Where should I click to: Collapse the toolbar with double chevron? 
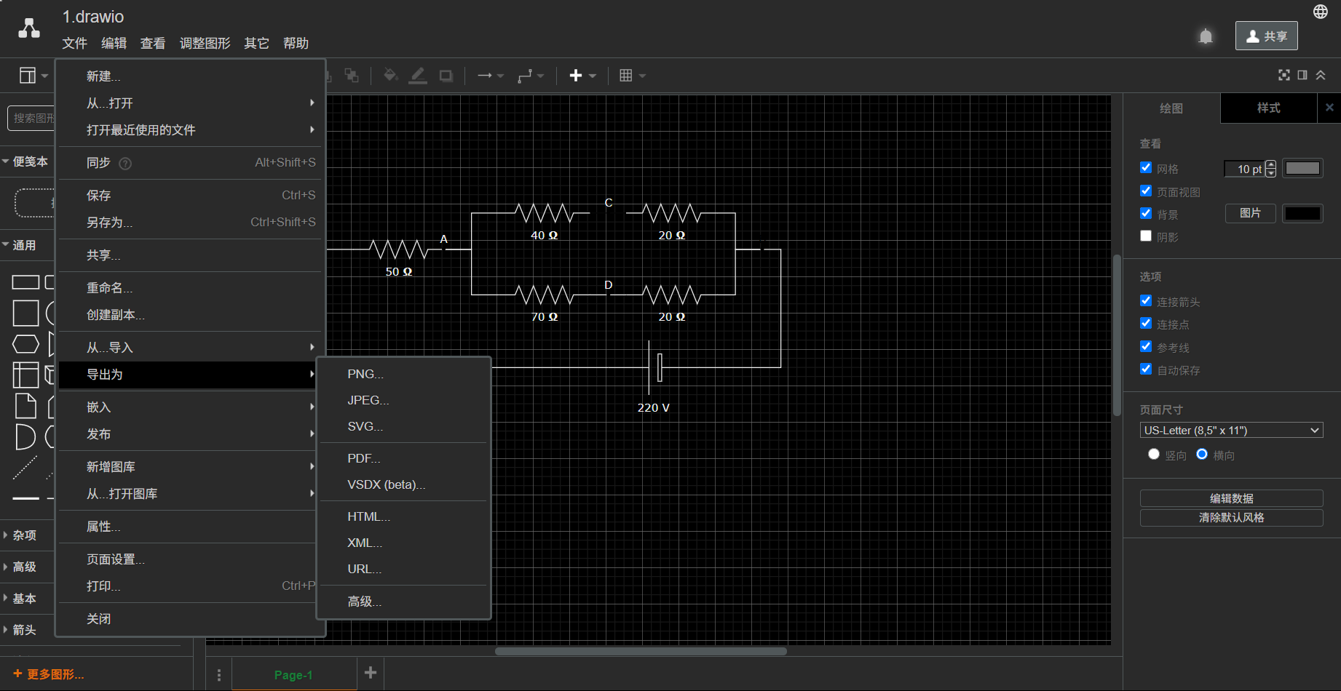[x=1321, y=75]
